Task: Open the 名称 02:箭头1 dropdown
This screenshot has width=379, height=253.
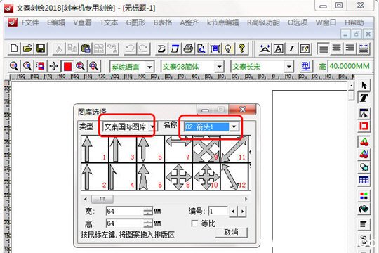Action: 234,126
